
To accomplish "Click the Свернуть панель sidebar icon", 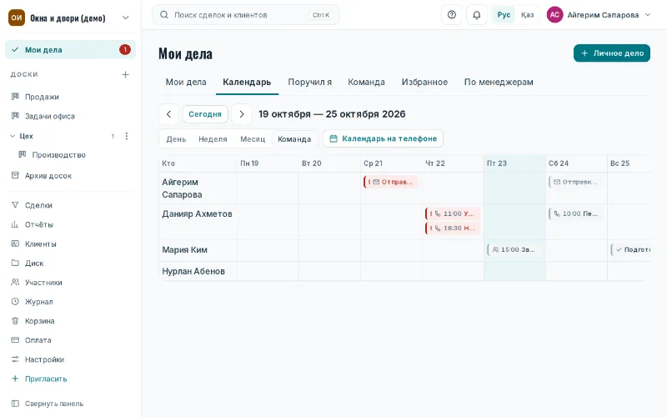I will pos(15,404).
